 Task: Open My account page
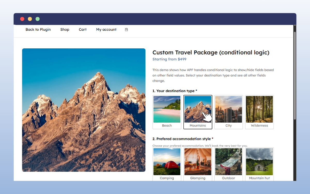point(106,29)
